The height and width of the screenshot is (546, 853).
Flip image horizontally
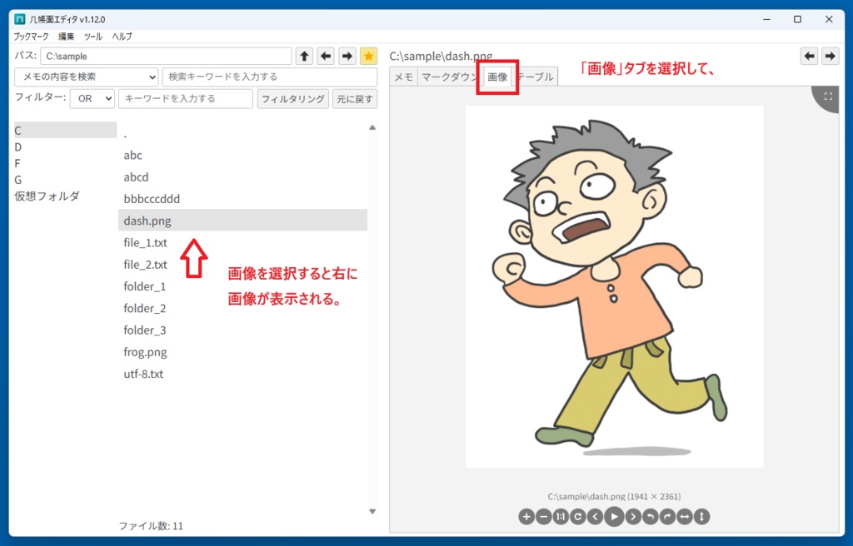[x=685, y=517]
